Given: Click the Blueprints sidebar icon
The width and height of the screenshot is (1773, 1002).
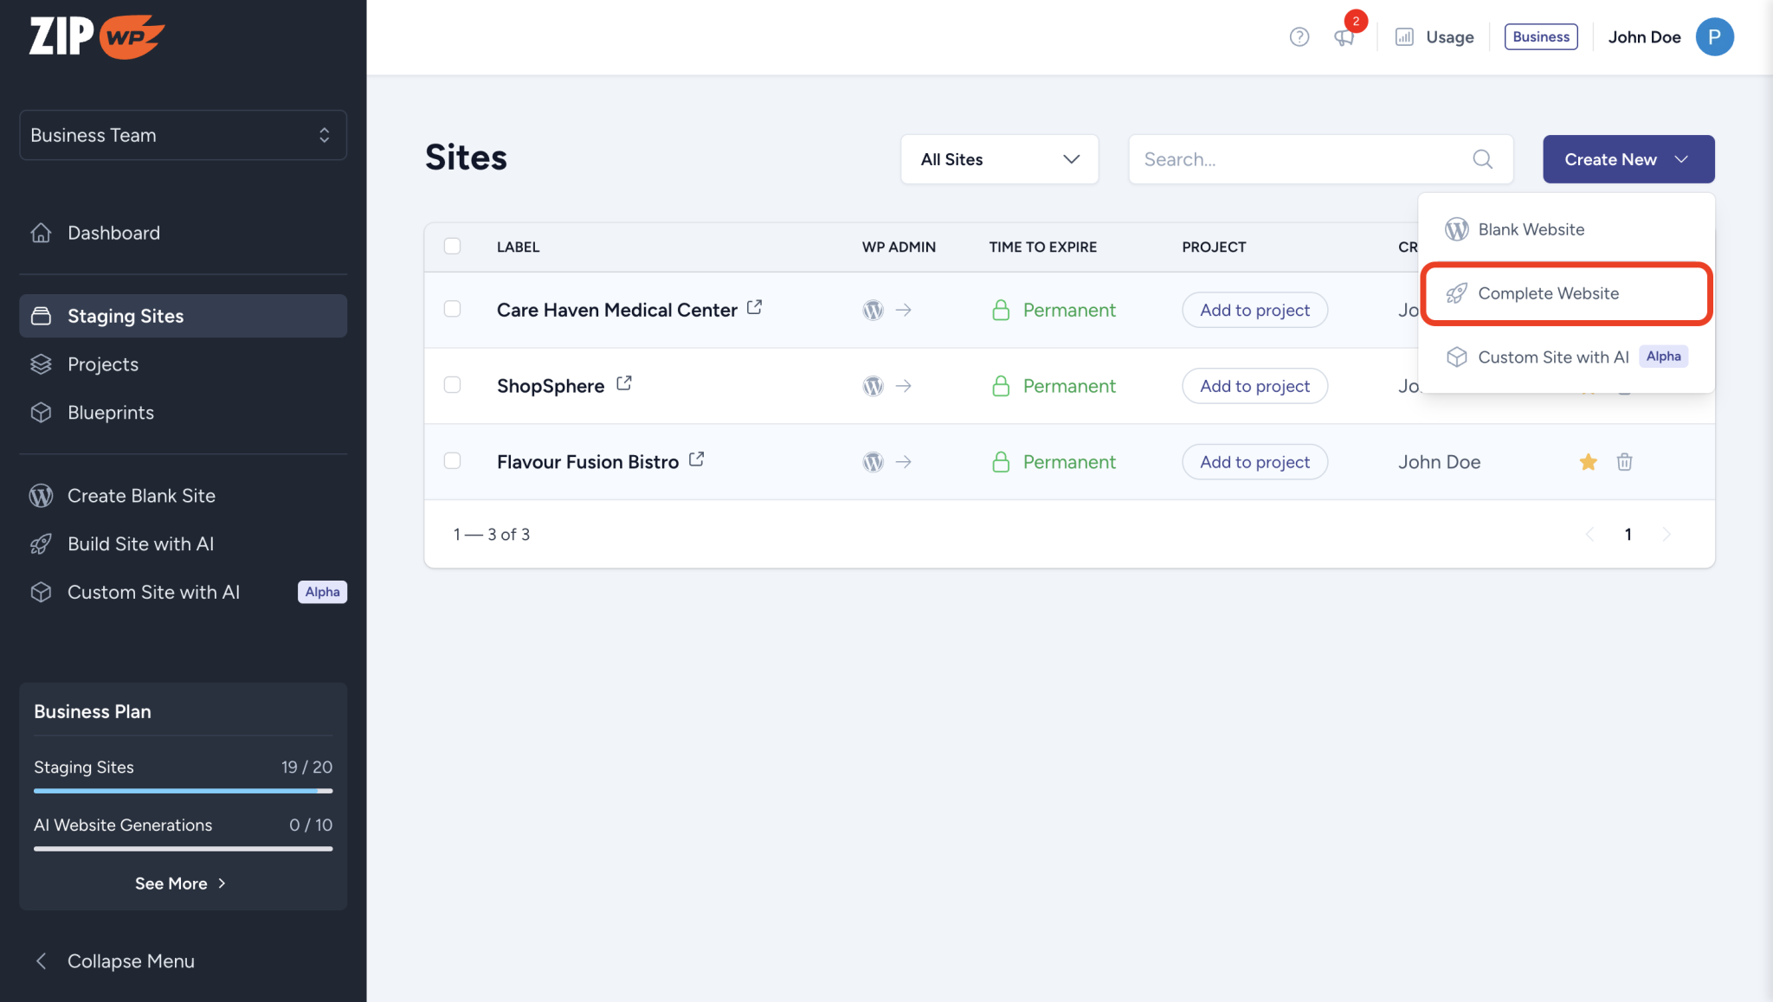Looking at the screenshot, I should (41, 413).
